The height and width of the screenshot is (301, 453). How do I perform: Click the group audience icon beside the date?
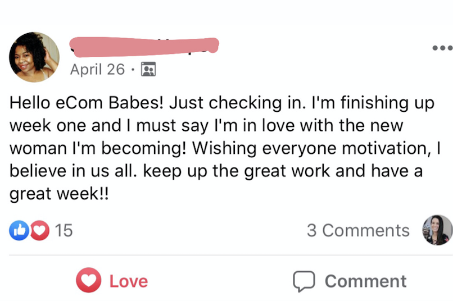(x=148, y=70)
